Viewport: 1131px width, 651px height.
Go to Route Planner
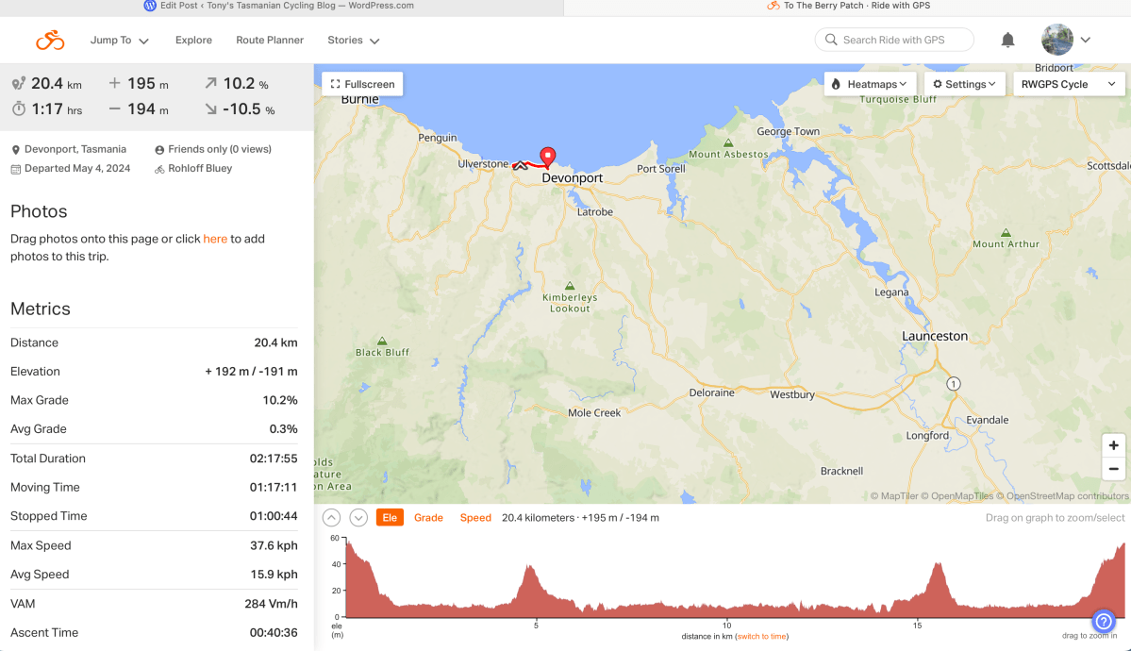coord(270,41)
